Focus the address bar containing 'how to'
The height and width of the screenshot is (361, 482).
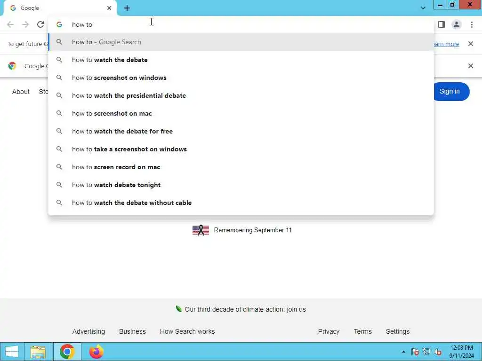[x=241, y=24]
